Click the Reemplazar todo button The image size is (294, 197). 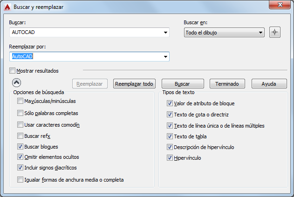tap(134, 84)
